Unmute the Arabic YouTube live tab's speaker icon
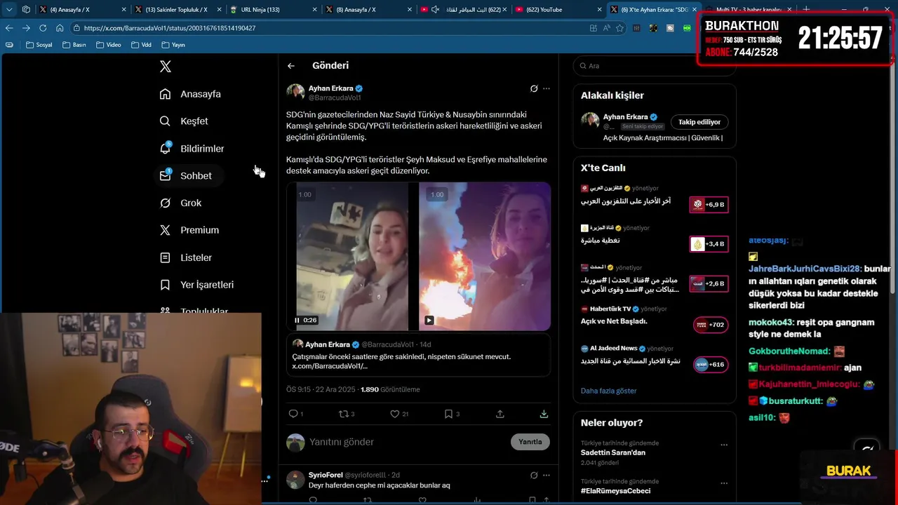 tap(435, 10)
